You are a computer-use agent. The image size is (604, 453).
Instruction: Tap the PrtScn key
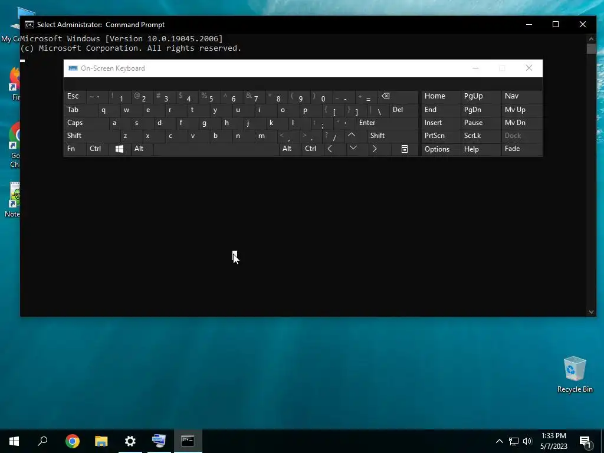[x=440, y=136]
